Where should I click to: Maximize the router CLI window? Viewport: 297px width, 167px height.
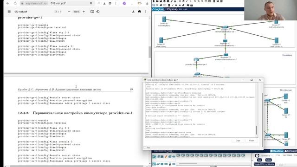252,80
